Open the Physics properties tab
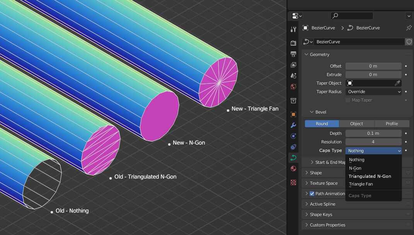Image resolution: width=414 pixels, height=235 pixels. coord(293,136)
